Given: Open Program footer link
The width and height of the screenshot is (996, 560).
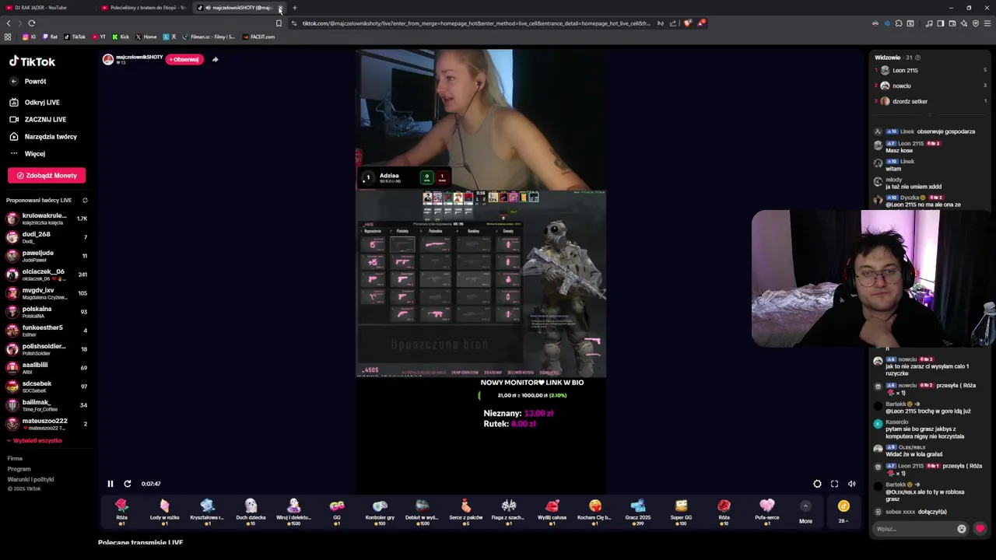Looking at the screenshot, I should point(19,469).
